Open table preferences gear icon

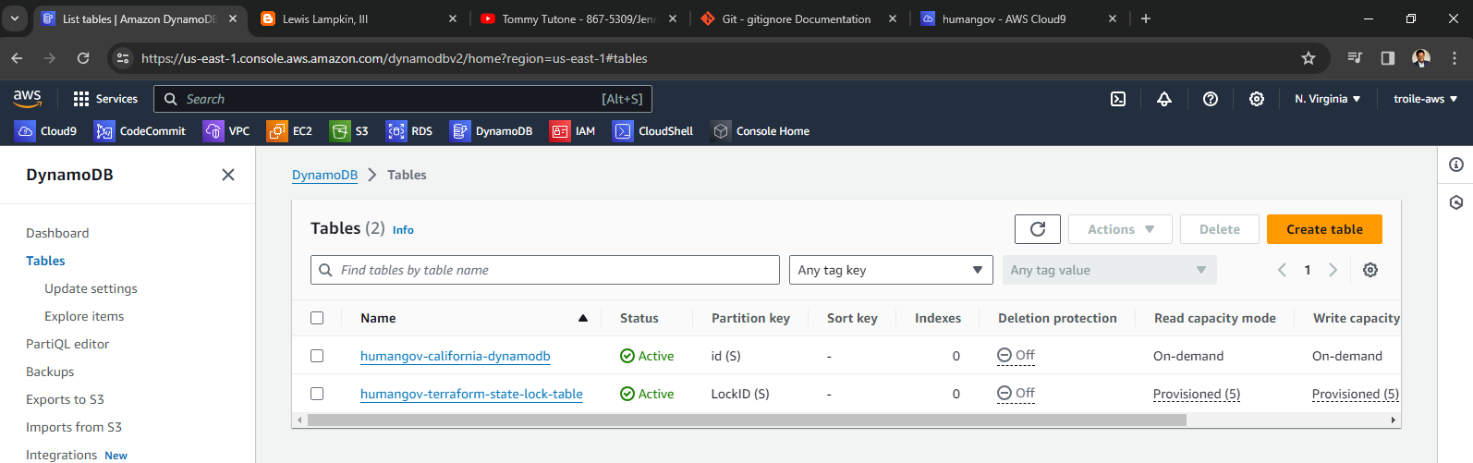click(x=1370, y=270)
